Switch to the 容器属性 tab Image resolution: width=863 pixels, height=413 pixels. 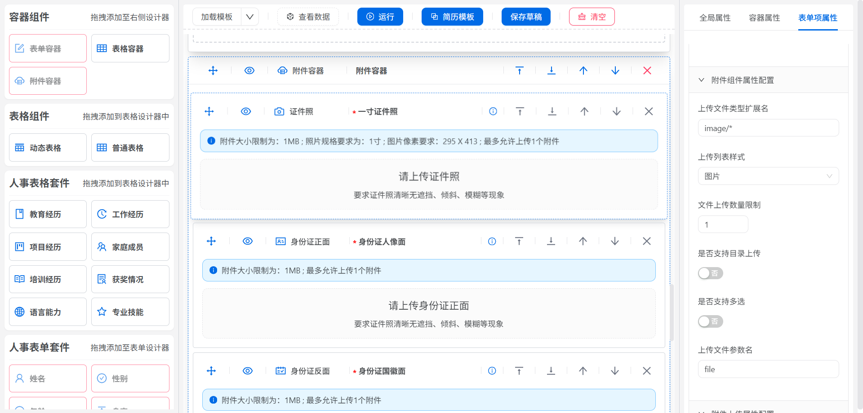click(764, 18)
